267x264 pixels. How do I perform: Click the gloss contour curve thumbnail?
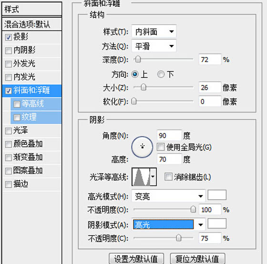[x=141, y=177]
